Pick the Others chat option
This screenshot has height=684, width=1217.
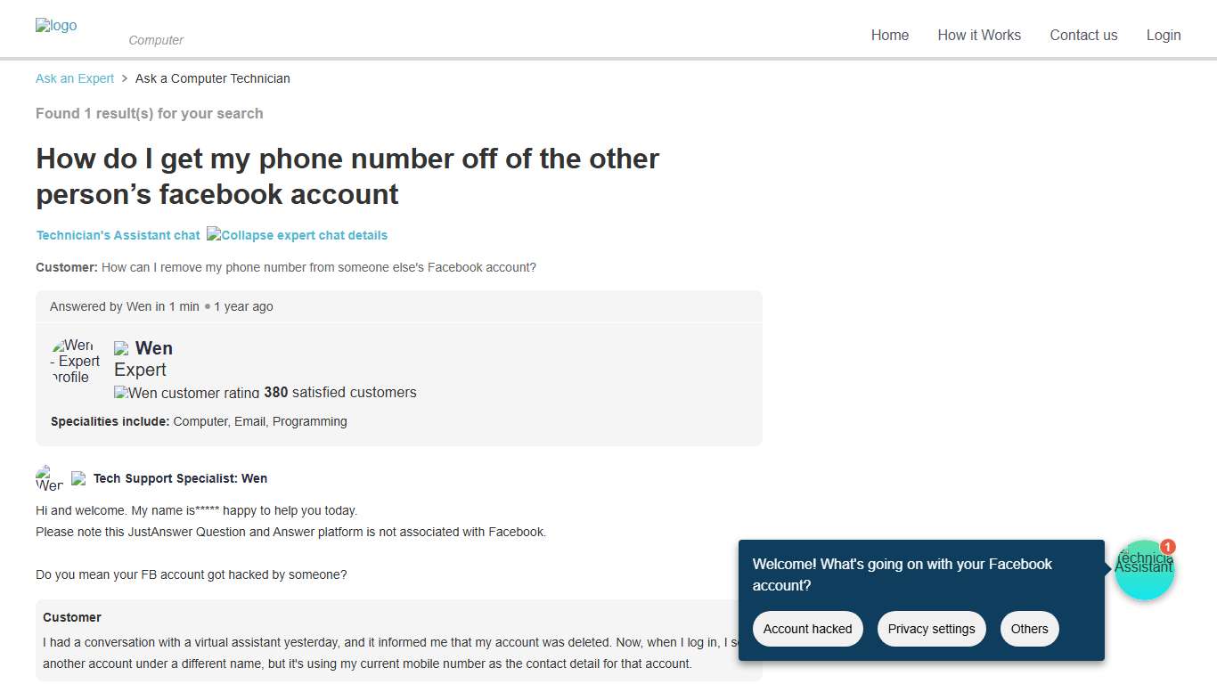tap(1029, 629)
